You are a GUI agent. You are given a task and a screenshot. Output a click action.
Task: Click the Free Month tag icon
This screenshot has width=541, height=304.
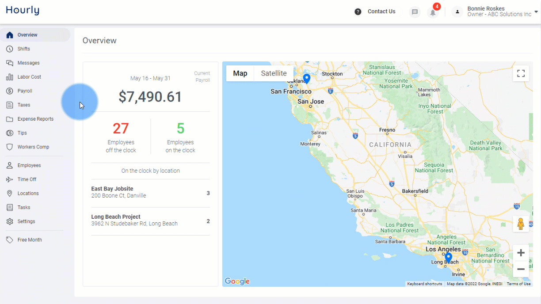[10, 240]
